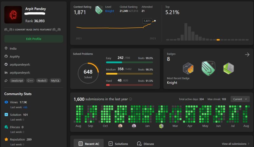Image resolution: width=254 pixels, height=147 pixels.
Task: Open the ArpitPy GitHub link
Action: (x=15, y=56)
